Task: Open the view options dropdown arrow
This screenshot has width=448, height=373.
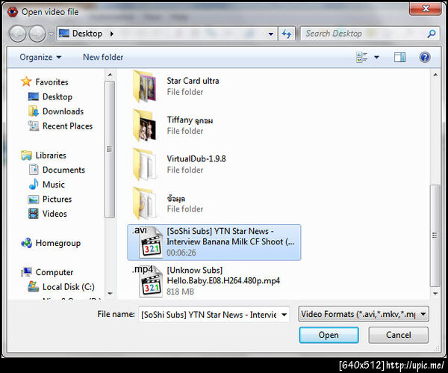Action: [x=376, y=58]
